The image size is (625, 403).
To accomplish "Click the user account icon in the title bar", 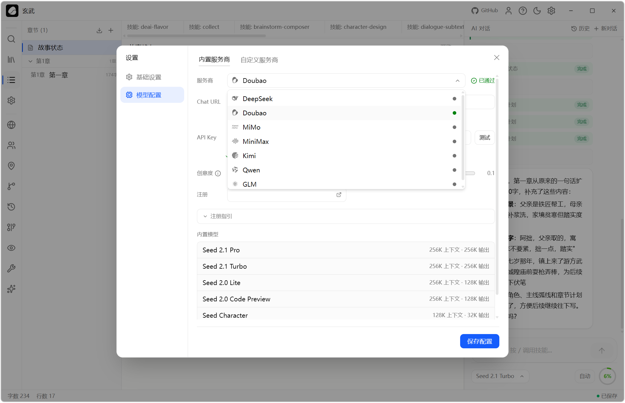I will tap(509, 11).
